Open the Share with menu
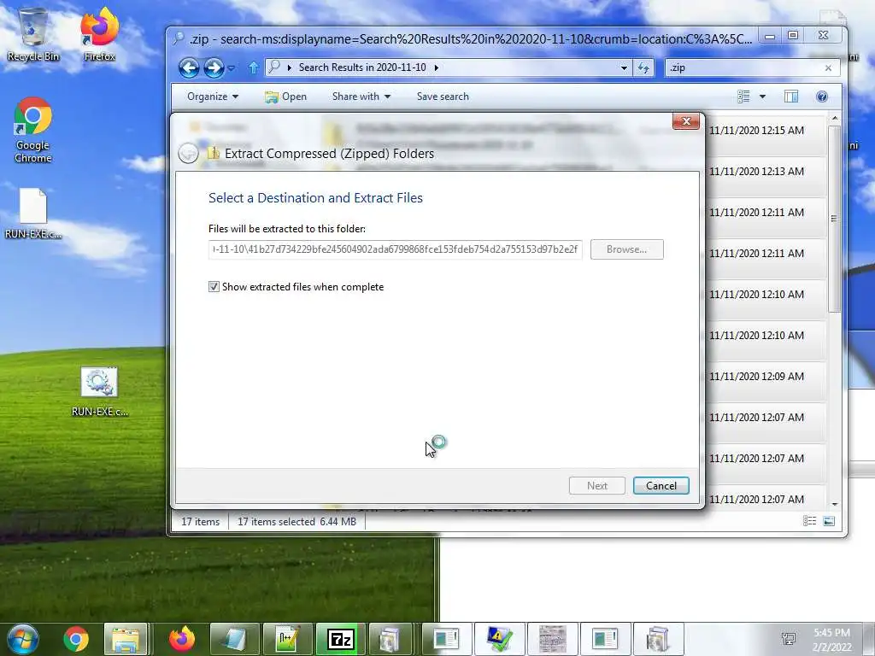 pyautogui.click(x=361, y=97)
